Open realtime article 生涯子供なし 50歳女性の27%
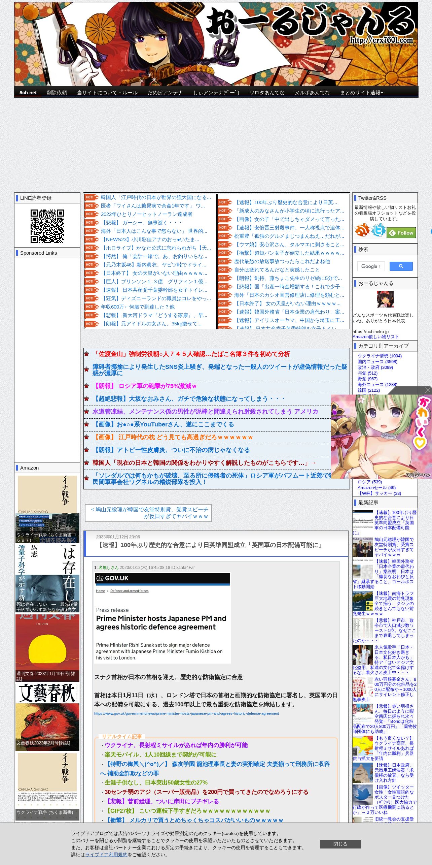 (x=156, y=782)
